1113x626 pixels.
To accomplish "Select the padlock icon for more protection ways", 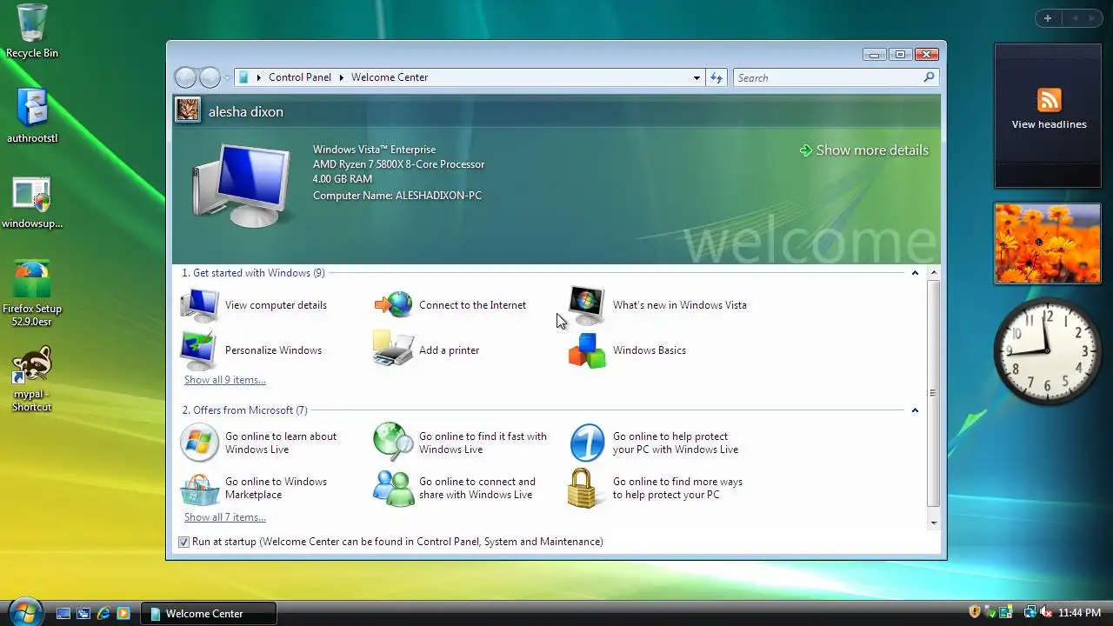I will [583, 488].
